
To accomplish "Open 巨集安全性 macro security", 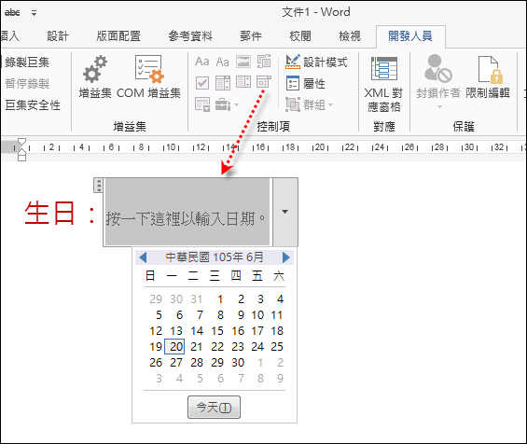I will pos(33,105).
